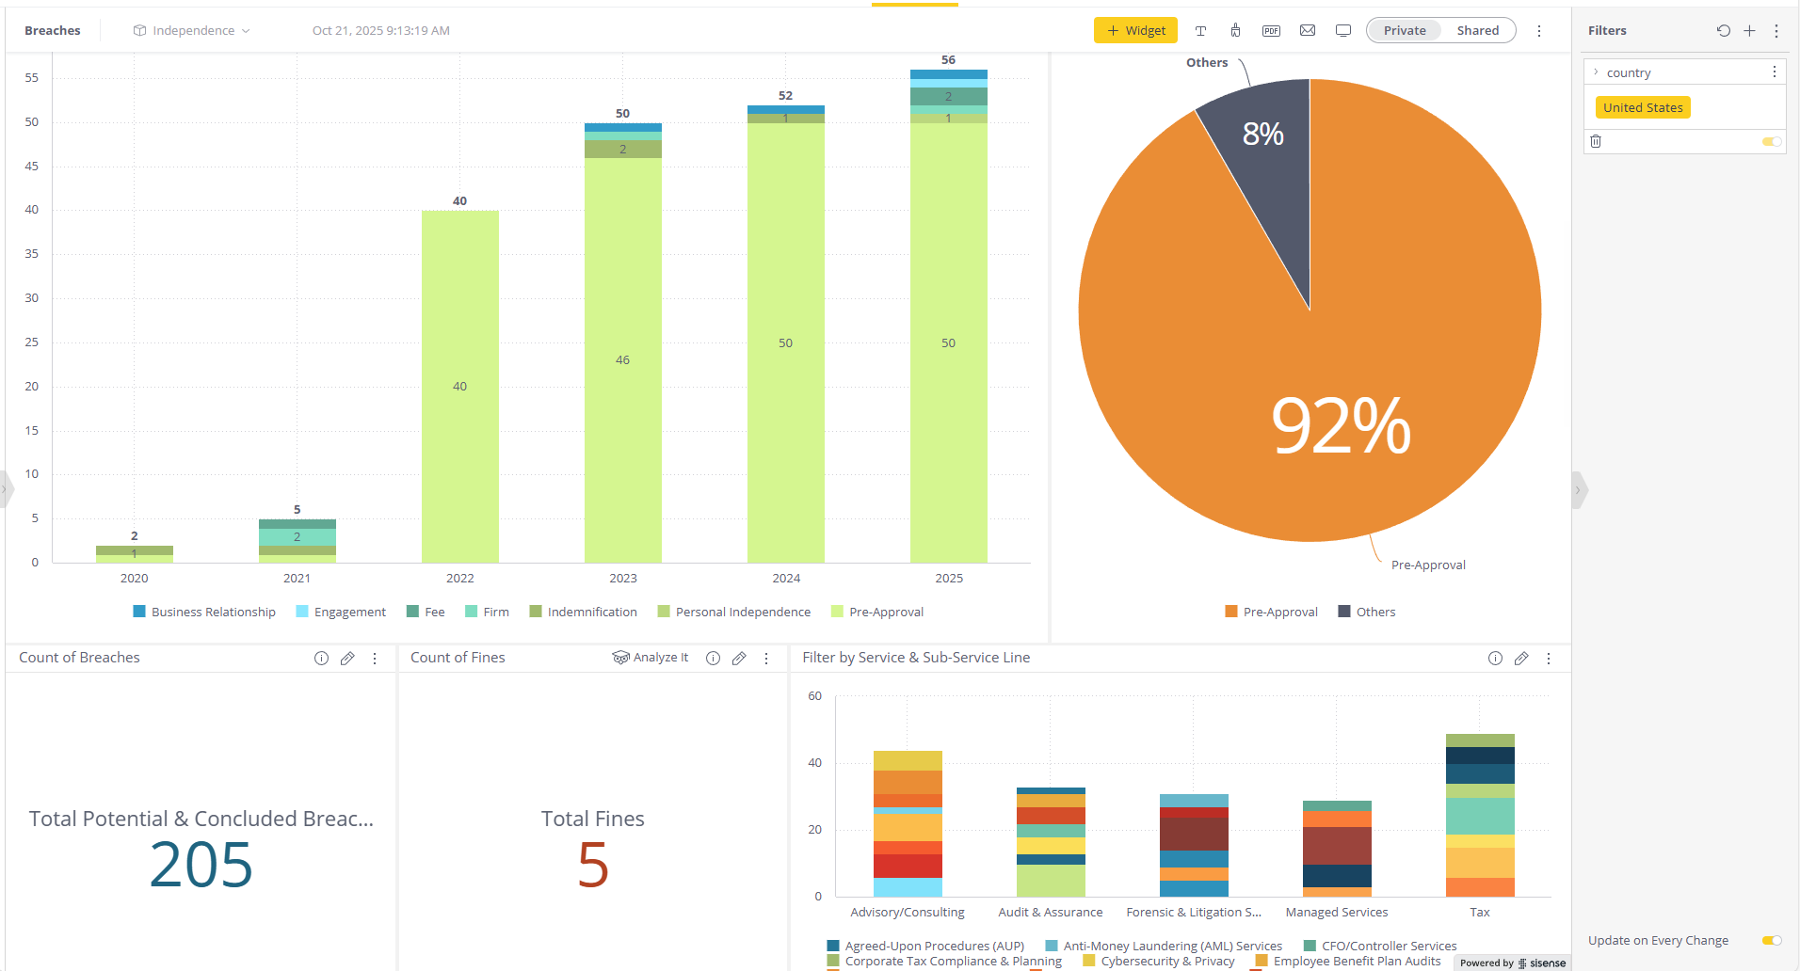Image resolution: width=1800 pixels, height=971 pixels.
Task: Click Analyze It on the Count of Fines widget
Action: coord(651,657)
